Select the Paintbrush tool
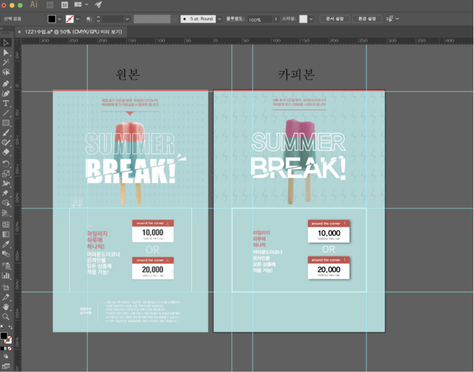 coord(6,133)
